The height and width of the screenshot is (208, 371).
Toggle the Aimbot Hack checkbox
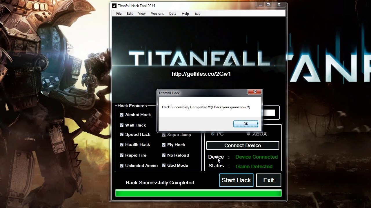[121, 115]
